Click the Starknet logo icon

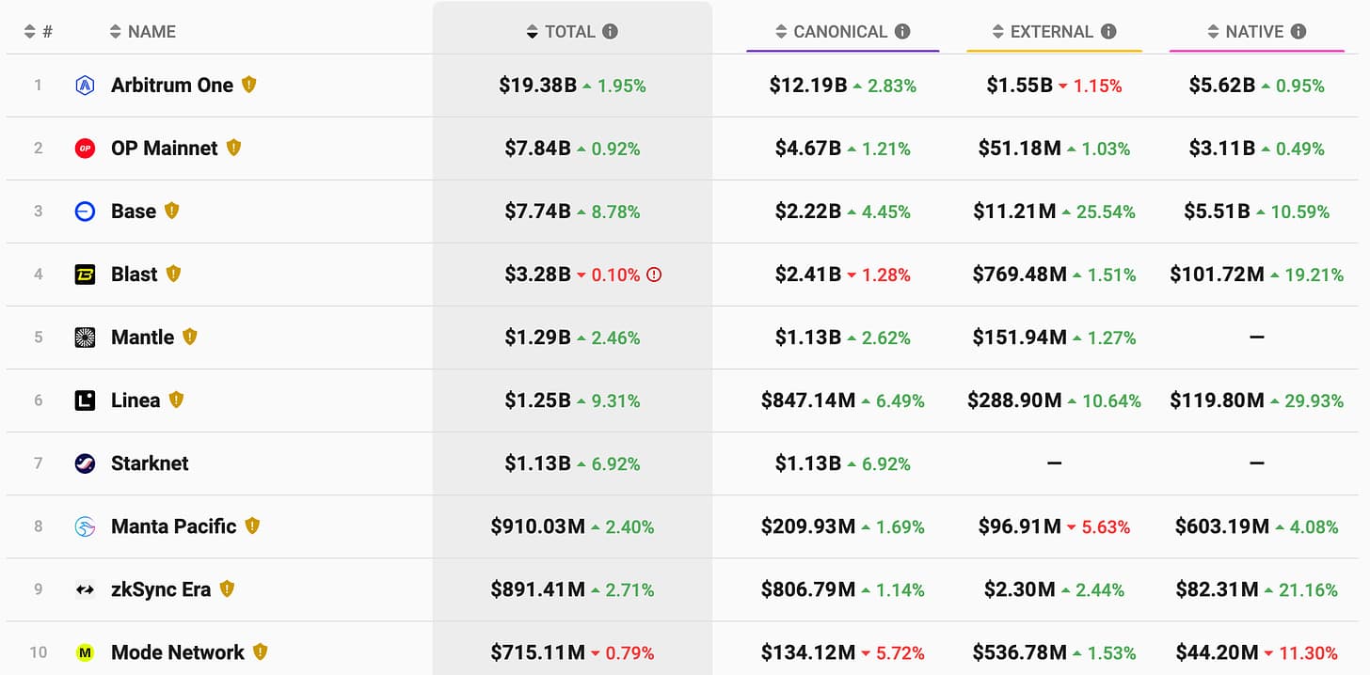click(x=85, y=463)
